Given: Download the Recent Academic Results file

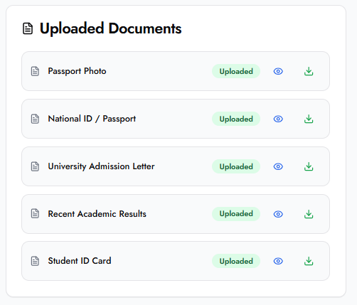Looking at the screenshot, I should [x=309, y=214].
